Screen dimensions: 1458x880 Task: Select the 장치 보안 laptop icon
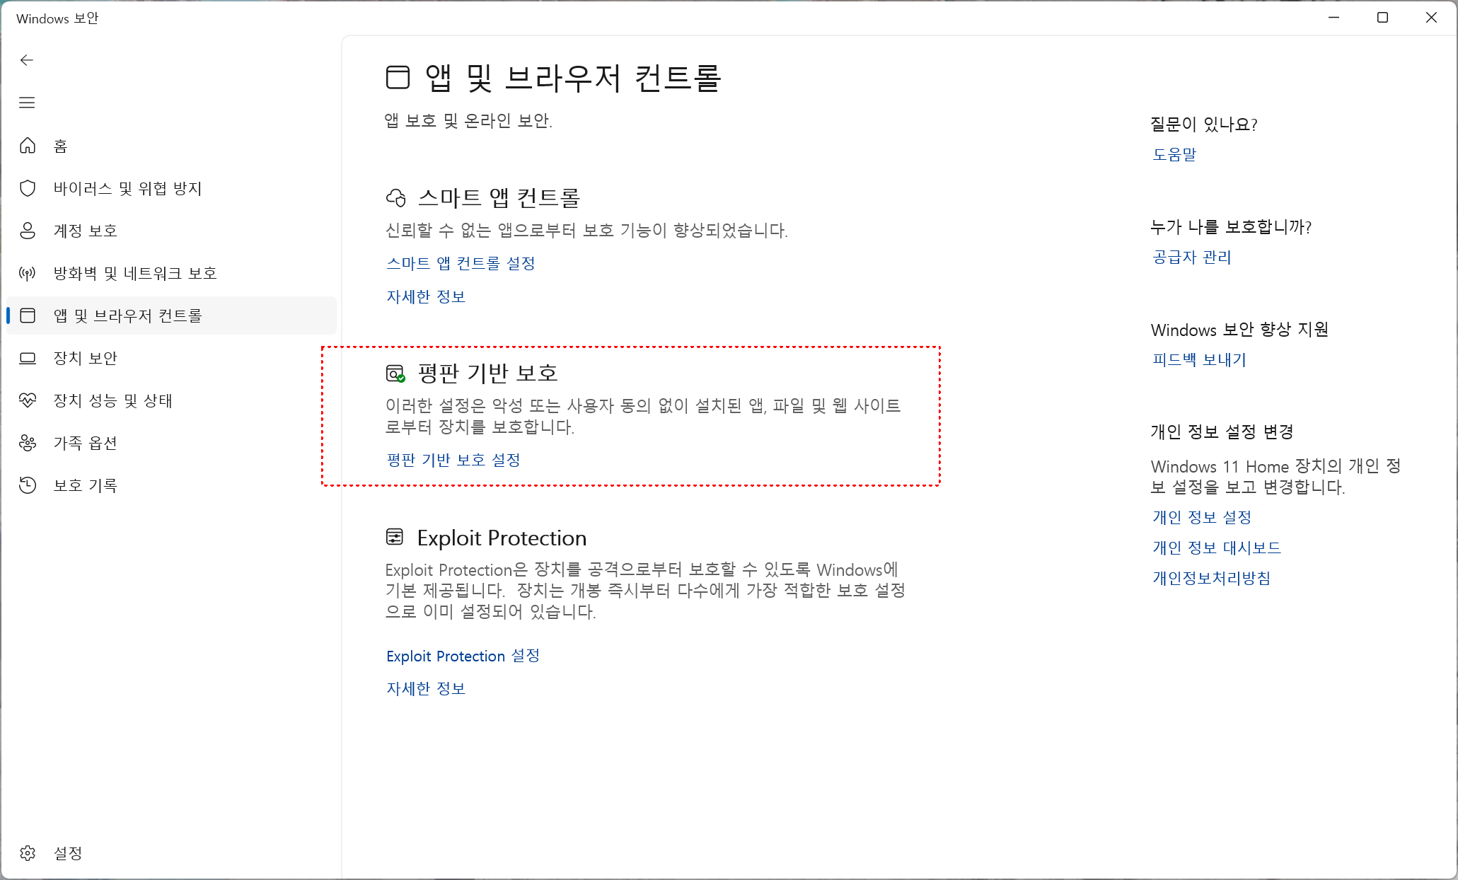[28, 358]
